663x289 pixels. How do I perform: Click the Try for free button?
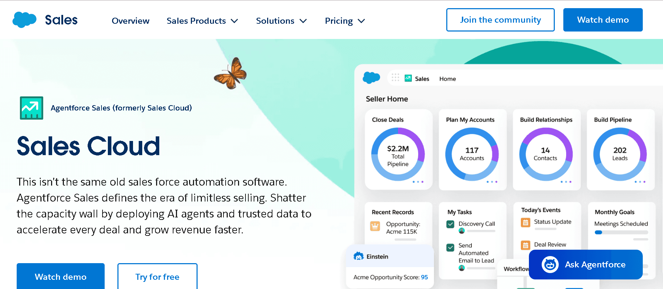(158, 276)
